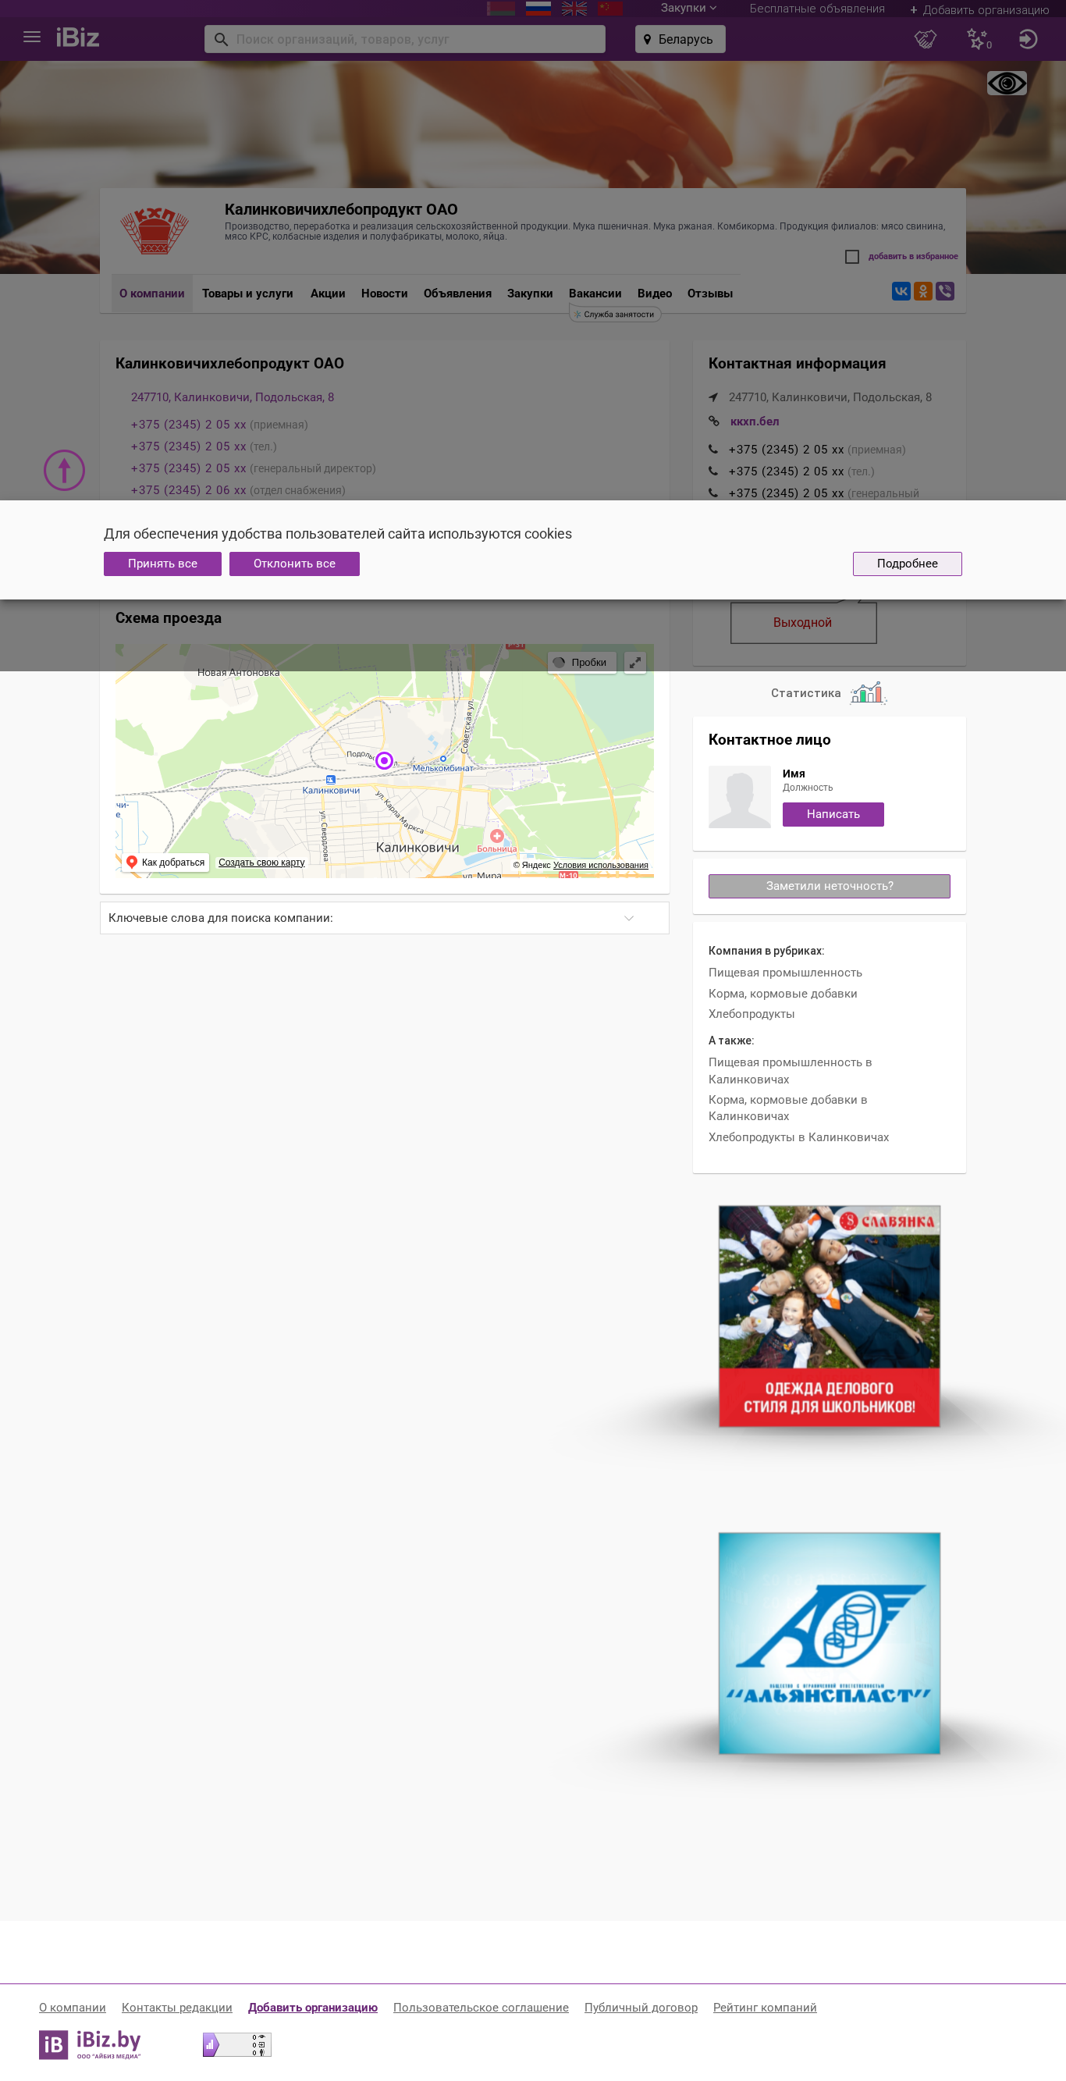Expand Ключевые слова для поиска компании
This screenshot has height=2081, width=1066.
[x=385, y=918]
